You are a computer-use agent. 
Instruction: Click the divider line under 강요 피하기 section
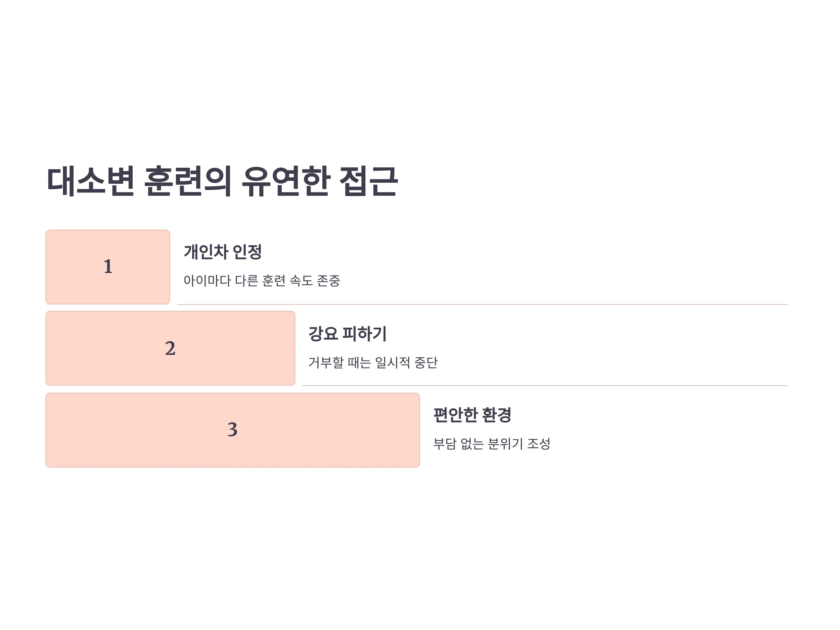pos(545,385)
